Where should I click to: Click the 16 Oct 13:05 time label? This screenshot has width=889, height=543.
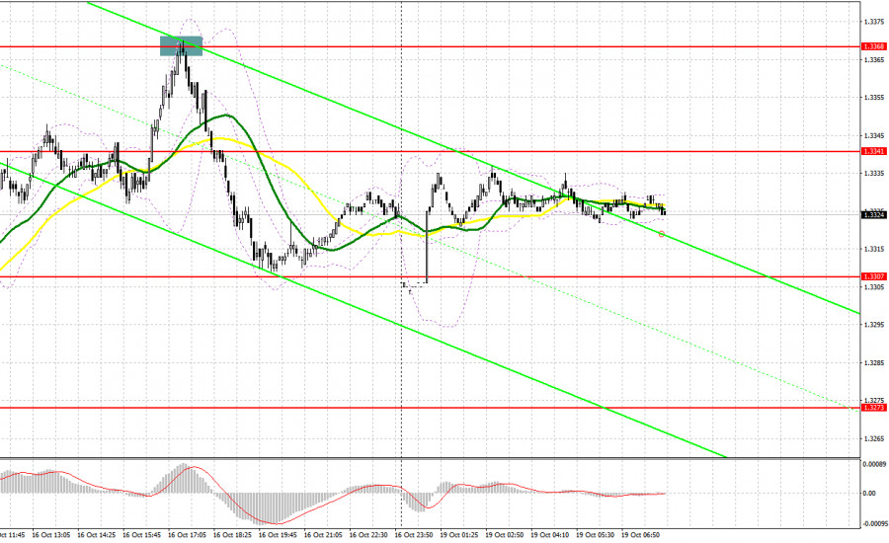(x=51, y=535)
